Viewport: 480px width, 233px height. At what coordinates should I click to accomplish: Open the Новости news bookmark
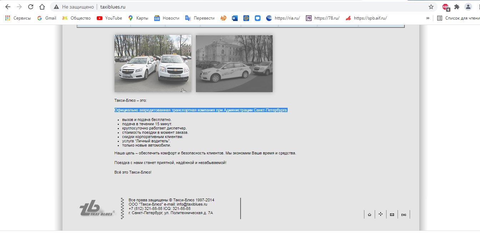(x=167, y=18)
